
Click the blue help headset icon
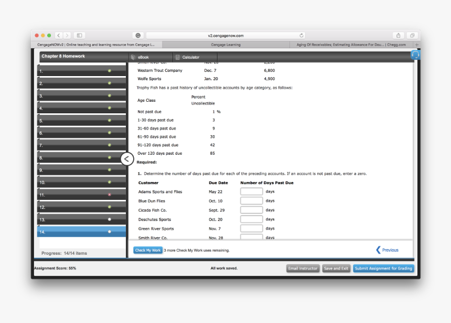tap(415, 55)
